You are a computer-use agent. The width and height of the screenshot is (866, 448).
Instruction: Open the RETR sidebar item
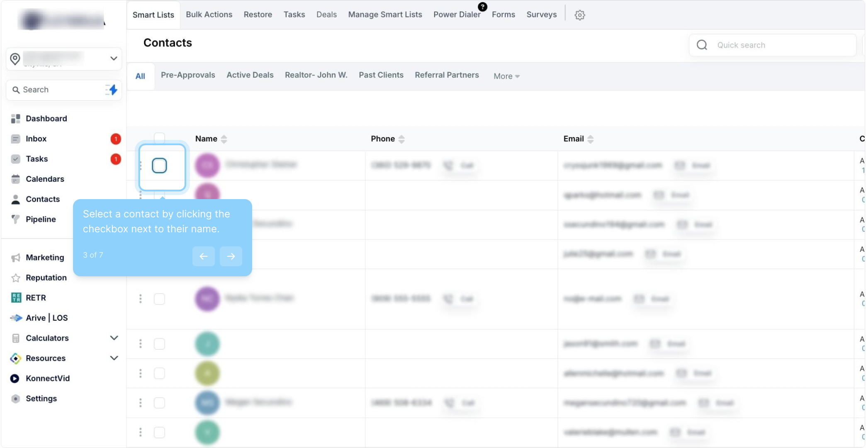coord(36,298)
